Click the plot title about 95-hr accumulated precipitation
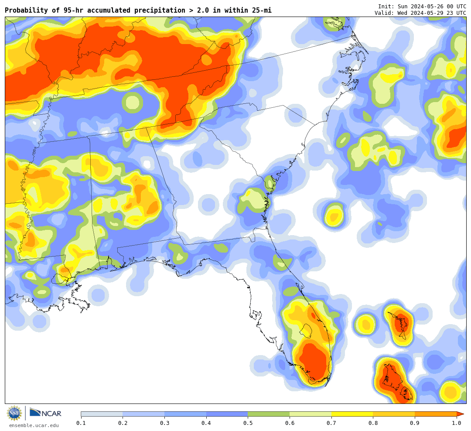The width and height of the screenshot is (471, 431). pos(138,10)
